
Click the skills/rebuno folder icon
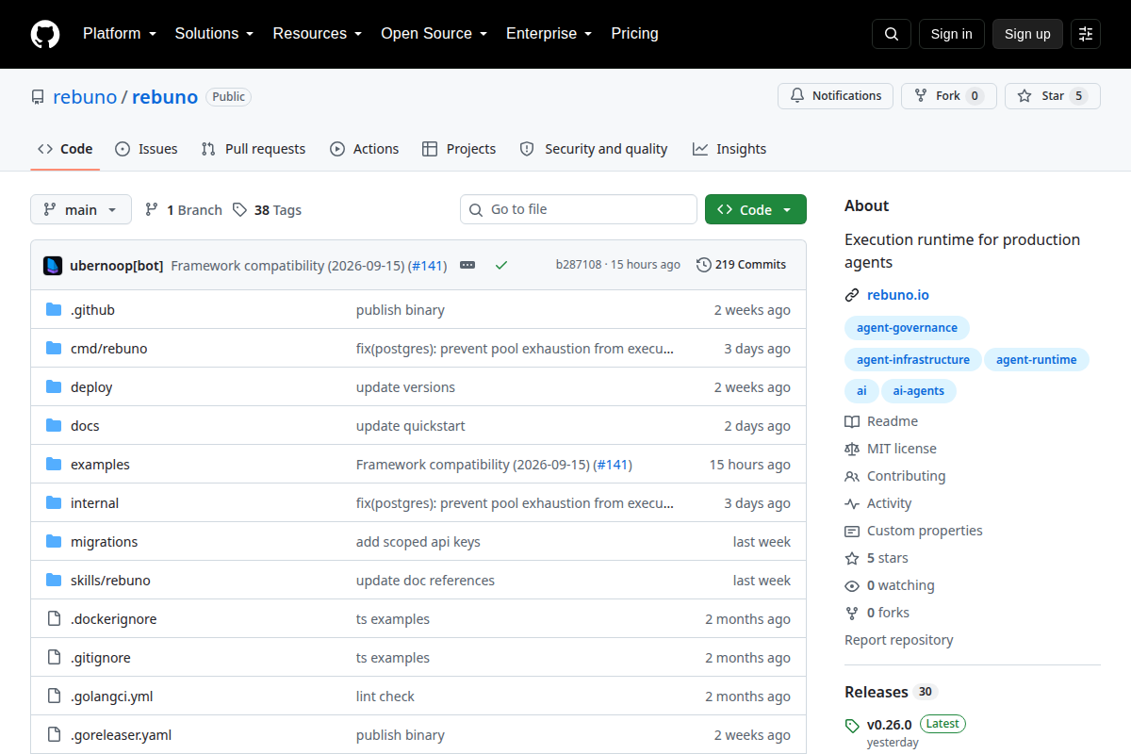tap(54, 581)
